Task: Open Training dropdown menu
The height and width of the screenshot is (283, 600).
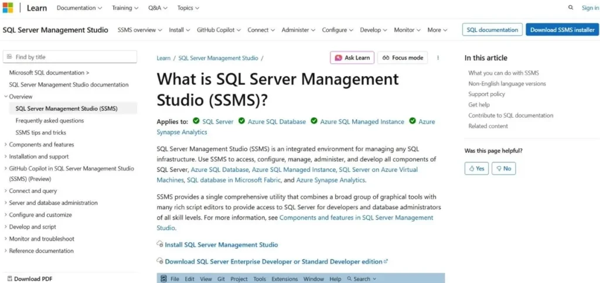Action: click(125, 8)
